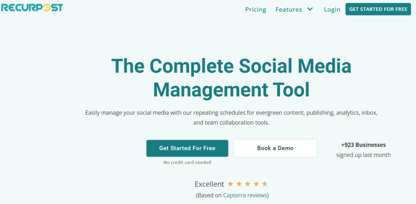Click the "+923 Businesses" text

pos(363,145)
